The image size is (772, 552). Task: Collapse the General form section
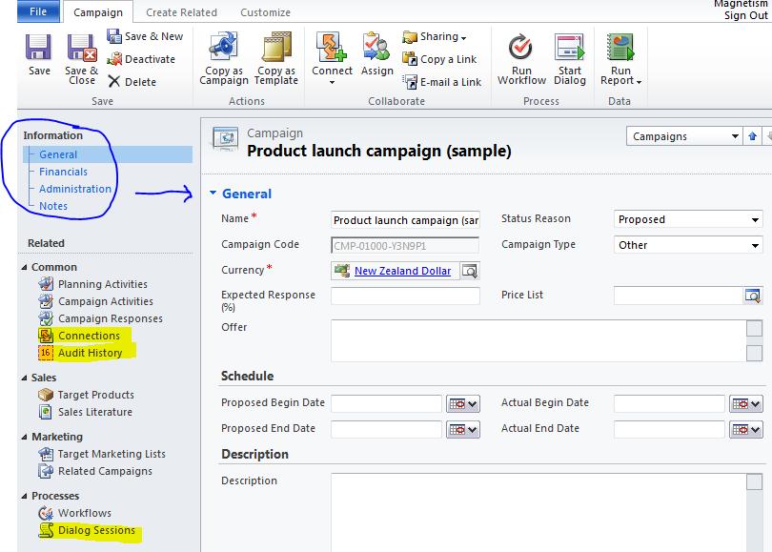(213, 193)
